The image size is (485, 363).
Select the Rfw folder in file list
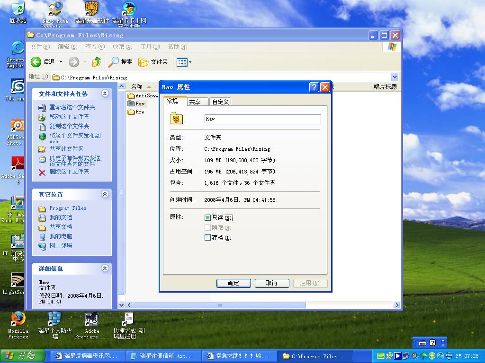pyautogui.click(x=136, y=112)
